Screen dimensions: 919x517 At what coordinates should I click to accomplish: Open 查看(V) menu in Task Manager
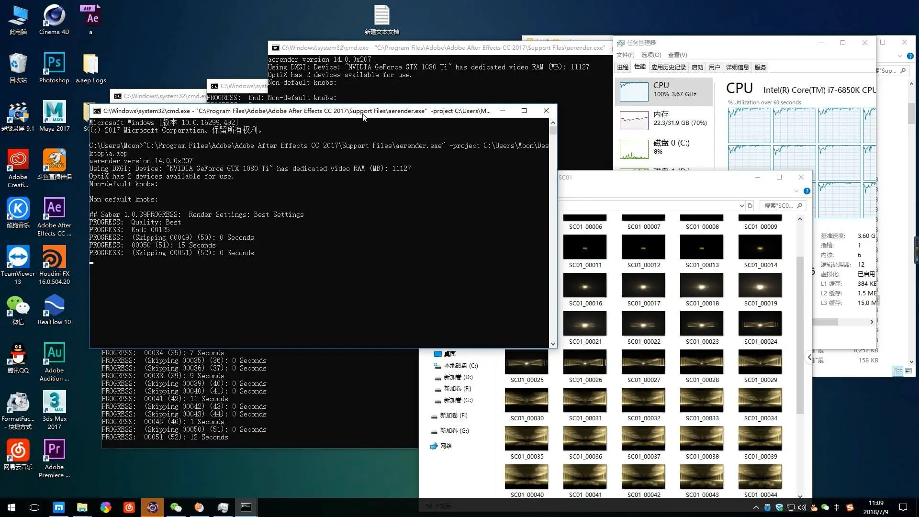click(x=677, y=55)
